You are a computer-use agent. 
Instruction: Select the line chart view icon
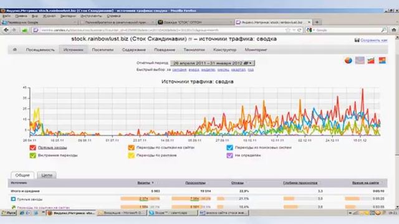(x=360, y=60)
